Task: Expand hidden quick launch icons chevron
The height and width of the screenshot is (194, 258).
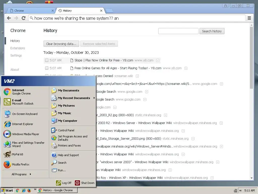Action: pos(35,189)
